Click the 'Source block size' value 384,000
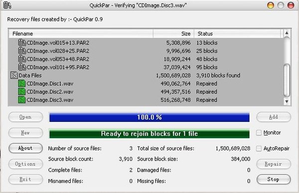The height and width of the screenshot is (193, 299). tap(241, 159)
